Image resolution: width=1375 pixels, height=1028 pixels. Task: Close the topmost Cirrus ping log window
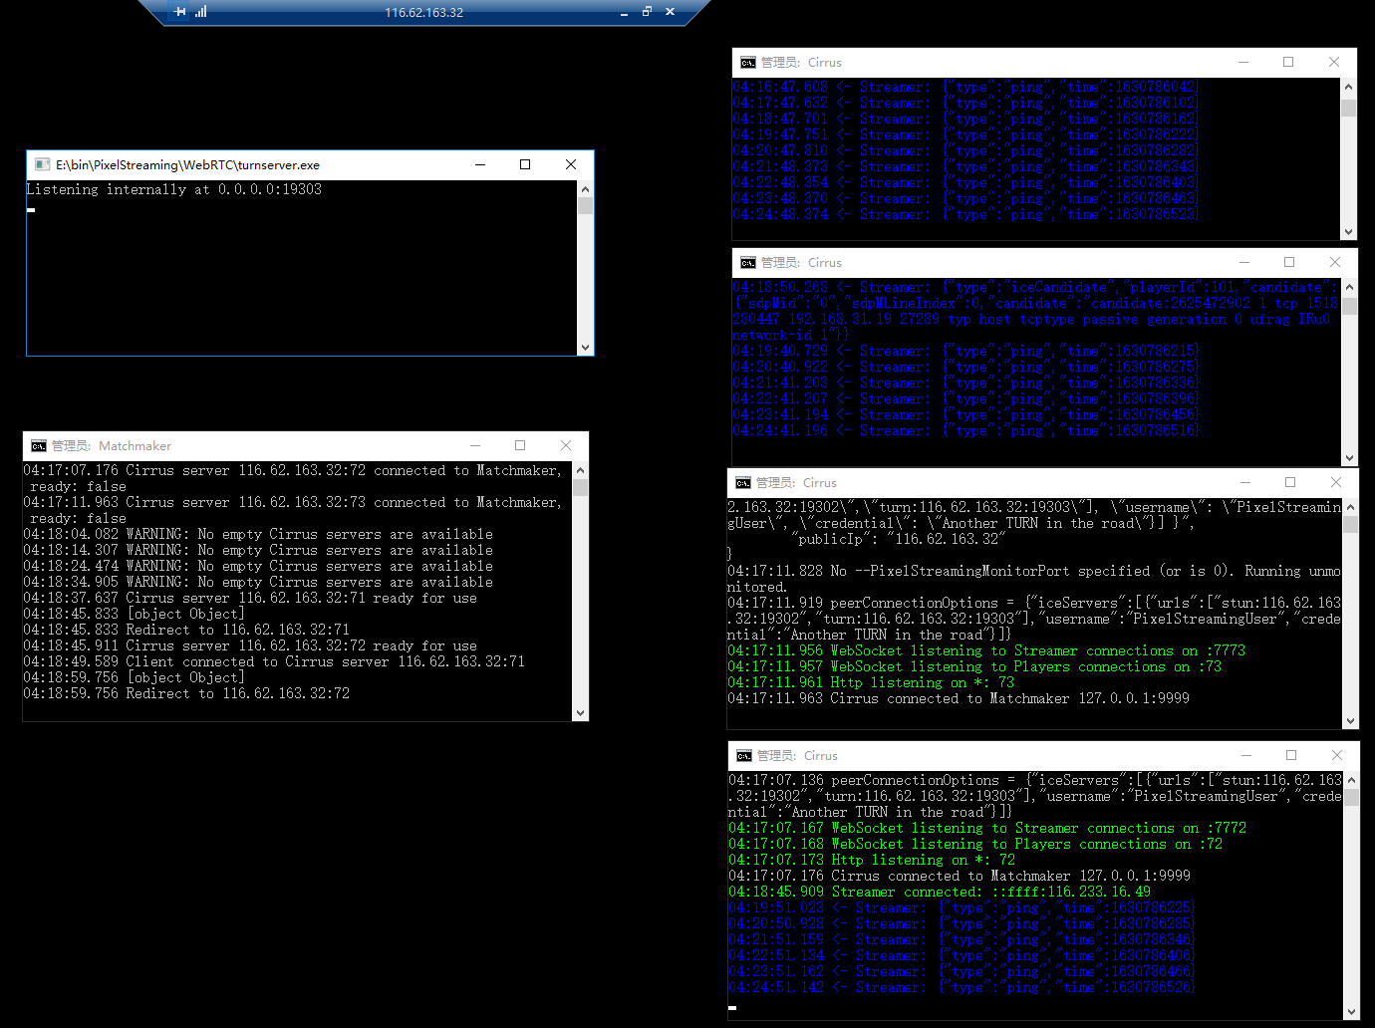tap(1334, 62)
